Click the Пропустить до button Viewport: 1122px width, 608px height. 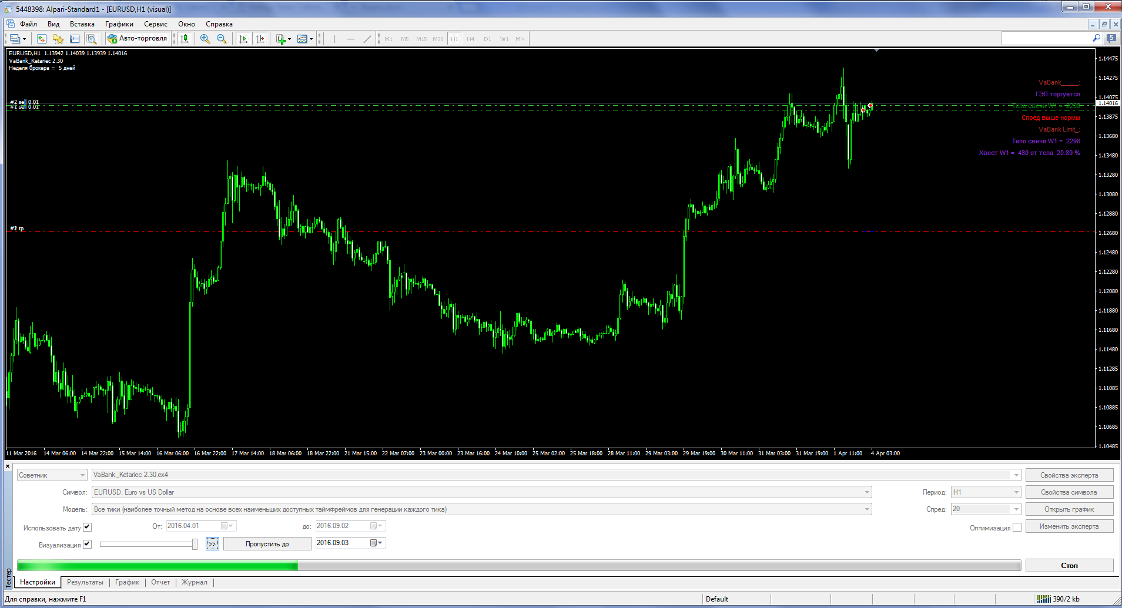tap(267, 544)
